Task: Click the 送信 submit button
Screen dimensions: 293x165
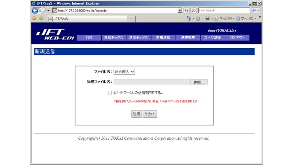Action: (x=136, y=114)
